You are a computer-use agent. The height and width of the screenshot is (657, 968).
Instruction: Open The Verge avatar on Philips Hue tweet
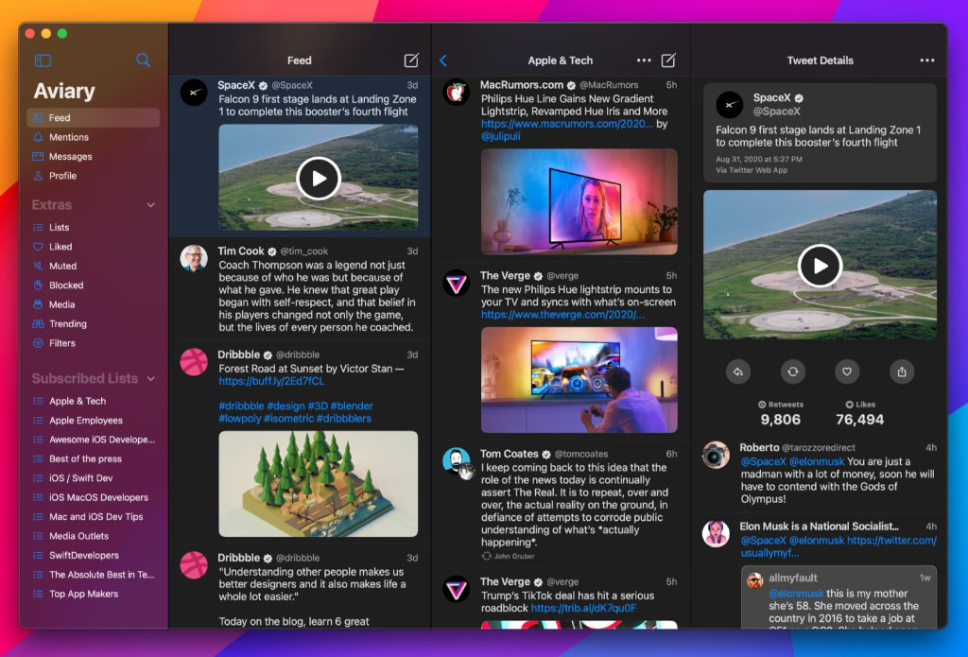457,284
